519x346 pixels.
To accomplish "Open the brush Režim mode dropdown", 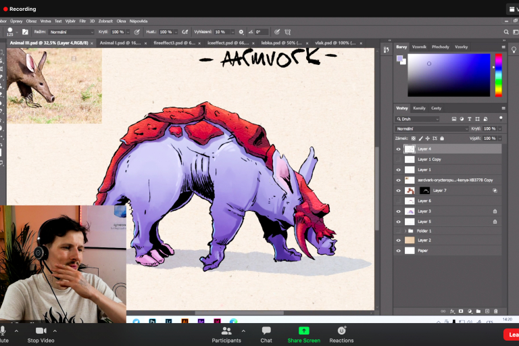I will tap(72, 32).
